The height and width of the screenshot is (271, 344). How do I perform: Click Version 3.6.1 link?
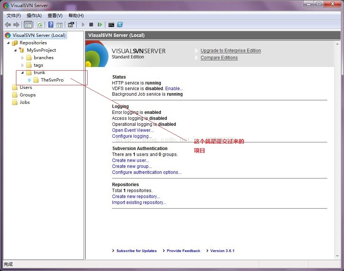[222, 251]
